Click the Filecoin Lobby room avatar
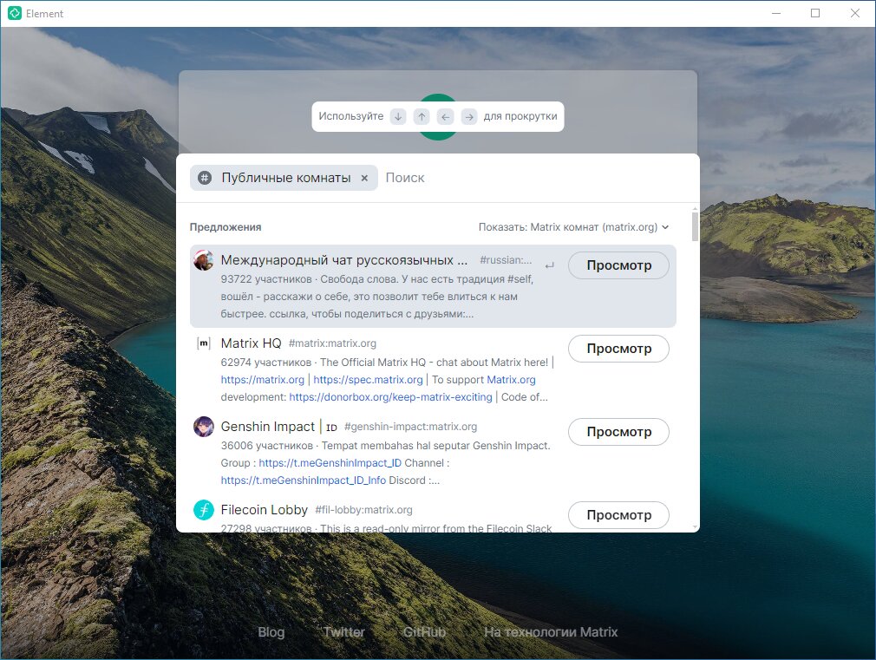Viewport: 876px width, 660px height. pos(203,510)
